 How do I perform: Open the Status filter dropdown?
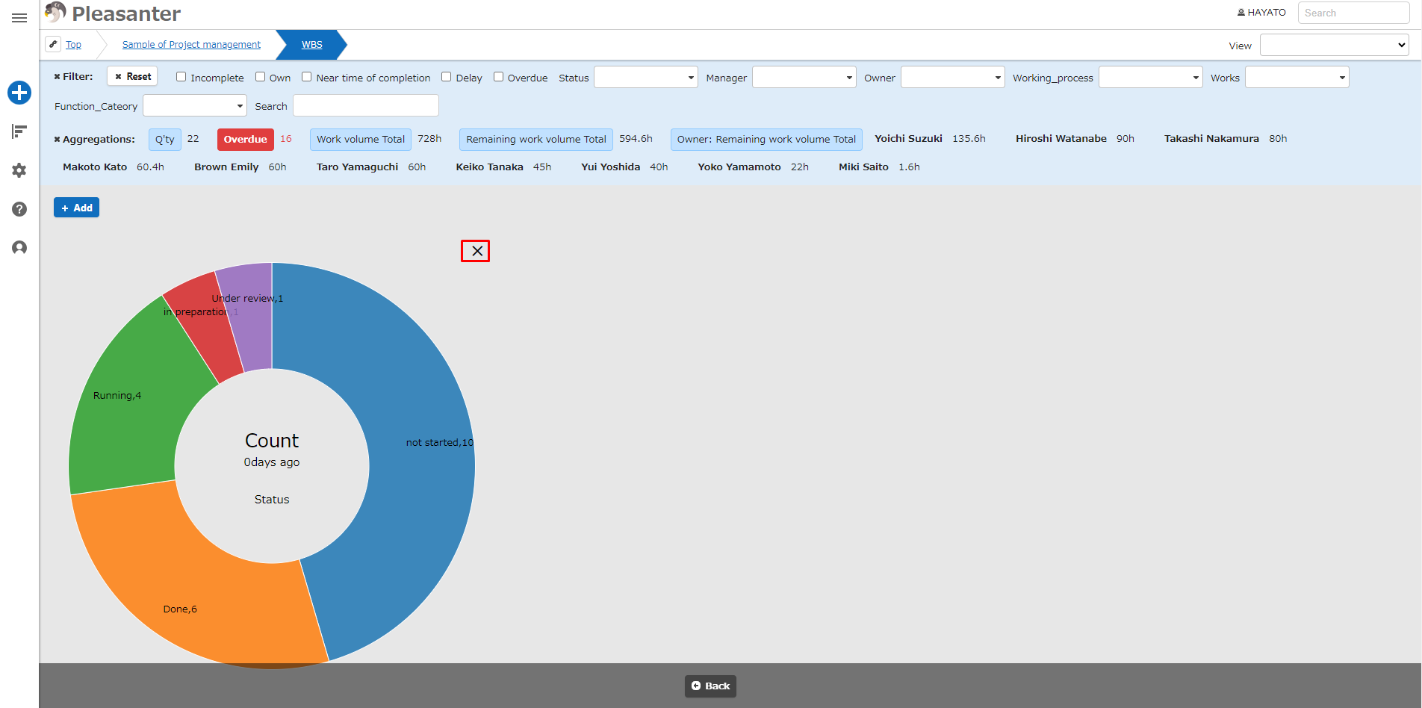tap(646, 77)
